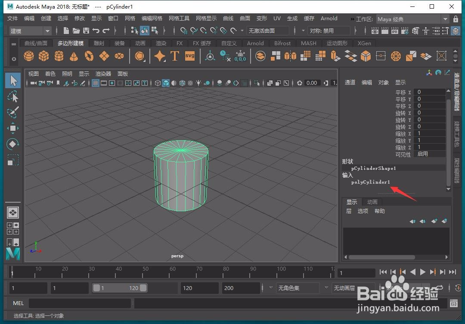
Task: Play the animation forwards
Action: pyautogui.click(x=423, y=272)
